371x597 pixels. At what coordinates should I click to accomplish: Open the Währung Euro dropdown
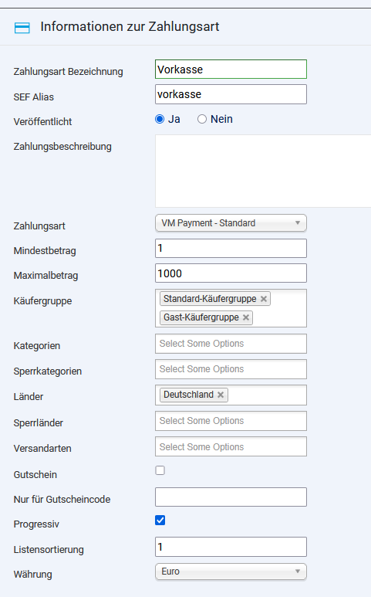pos(231,572)
